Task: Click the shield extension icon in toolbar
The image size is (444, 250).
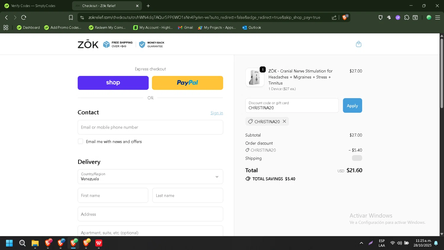Action: pos(380,17)
